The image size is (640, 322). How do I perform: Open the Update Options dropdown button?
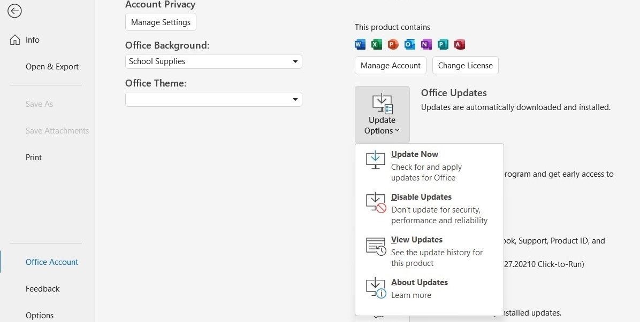[382, 114]
